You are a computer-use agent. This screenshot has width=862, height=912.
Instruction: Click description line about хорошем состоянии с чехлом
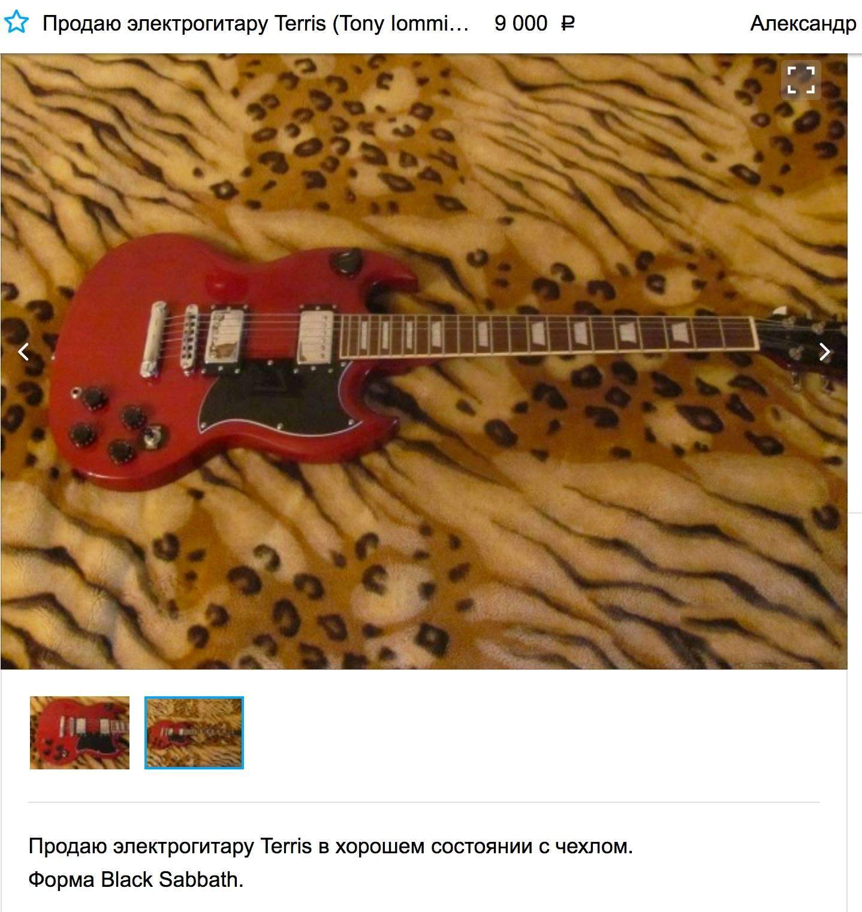coord(331,846)
